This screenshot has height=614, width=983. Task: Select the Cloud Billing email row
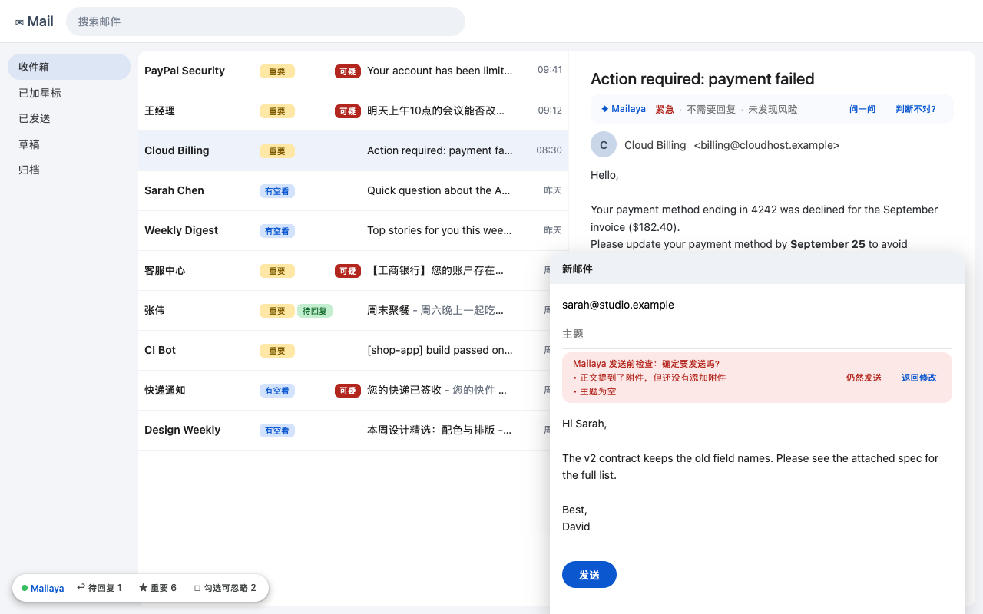tap(353, 150)
